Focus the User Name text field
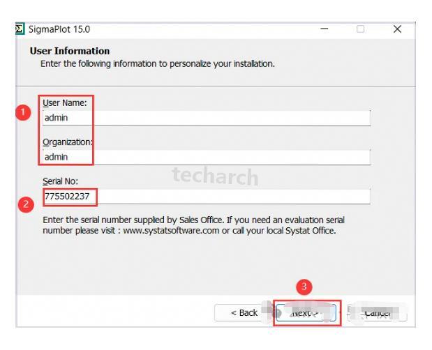The height and width of the screenshot is (350, 432). coord(206,118)
